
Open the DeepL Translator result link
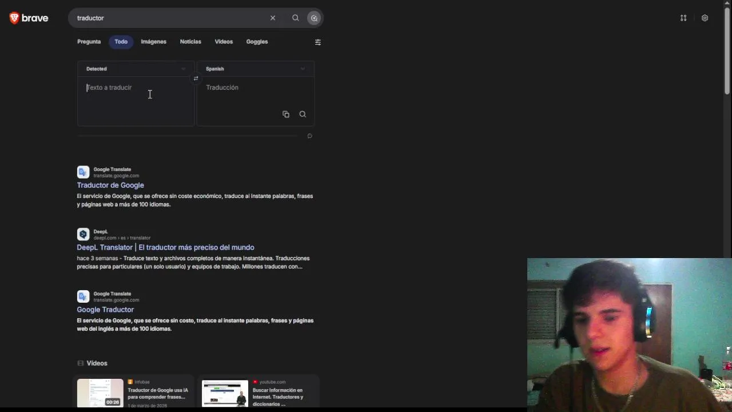tap(165, 247)
